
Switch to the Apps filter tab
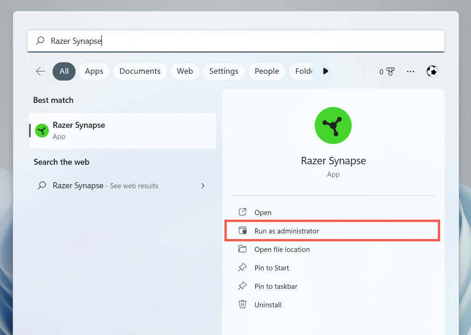[x=94, y=71]
